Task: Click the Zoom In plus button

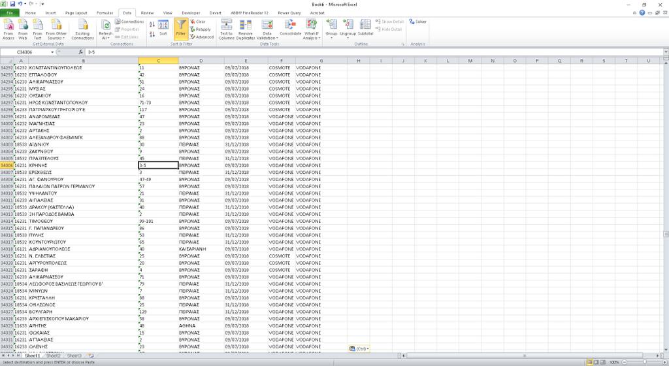Action: [666, 362]
